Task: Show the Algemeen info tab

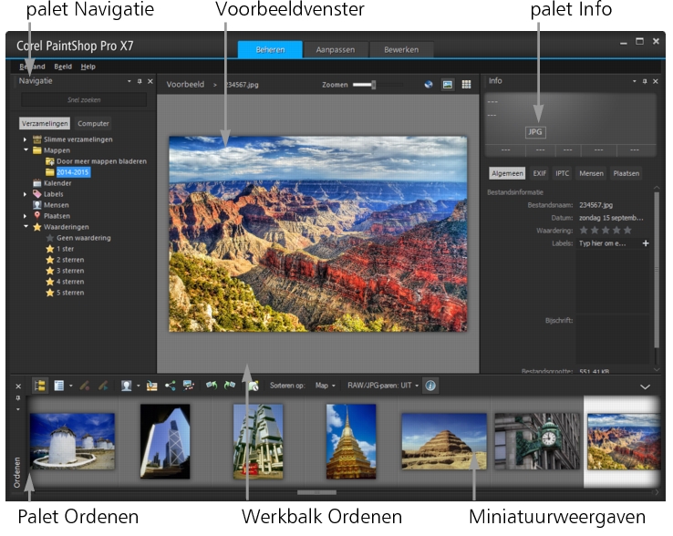Action: click(507, 173)
